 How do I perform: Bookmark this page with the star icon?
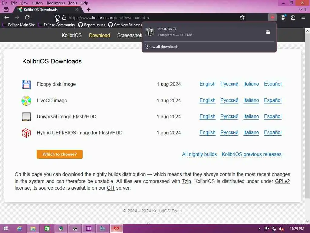click(x=242, y=17)
